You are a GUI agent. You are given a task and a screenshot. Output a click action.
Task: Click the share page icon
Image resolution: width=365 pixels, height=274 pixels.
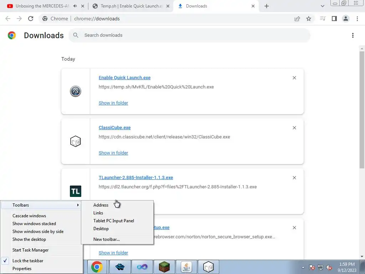click(297, 19)
